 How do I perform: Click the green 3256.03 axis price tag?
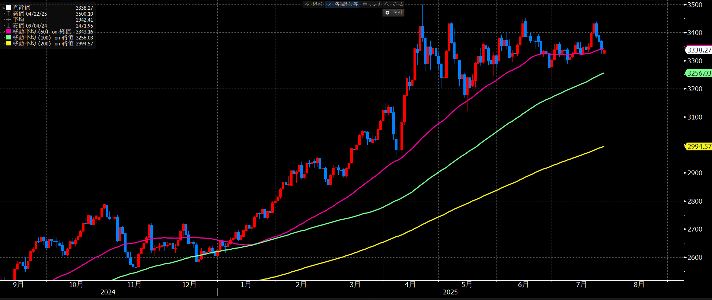[699, 73]
